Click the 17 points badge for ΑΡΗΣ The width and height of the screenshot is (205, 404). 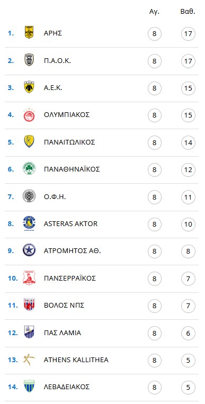(x=188, y=34)
